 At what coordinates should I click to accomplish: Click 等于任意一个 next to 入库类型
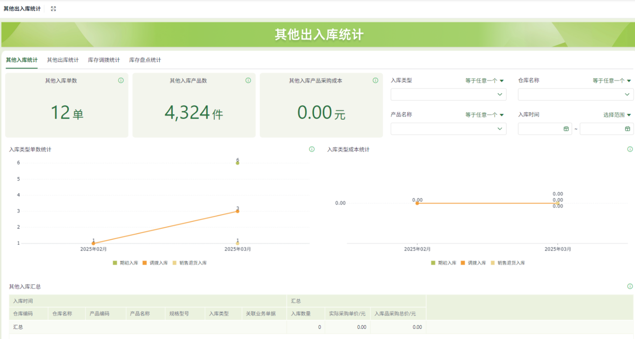tap(484, 81)
